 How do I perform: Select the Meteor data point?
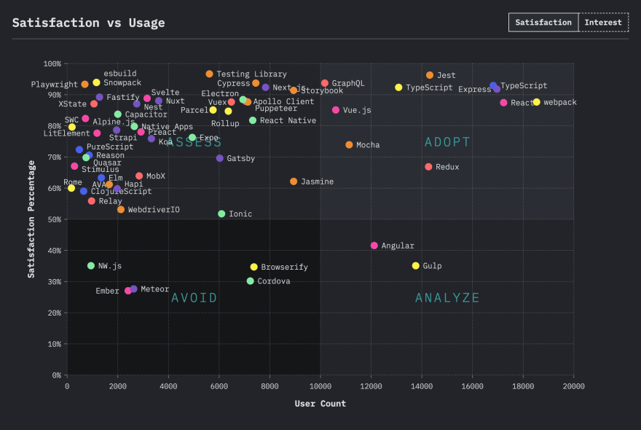tap(134, 289)
